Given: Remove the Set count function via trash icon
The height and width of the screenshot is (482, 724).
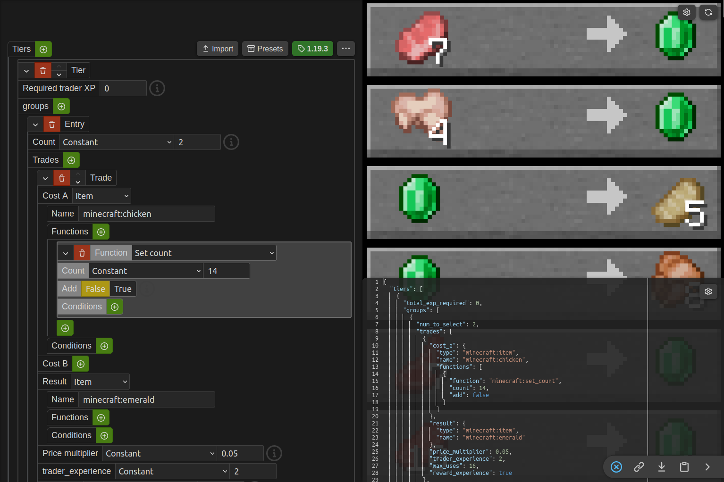Looking at the screenshot, I should pos(82,253).
